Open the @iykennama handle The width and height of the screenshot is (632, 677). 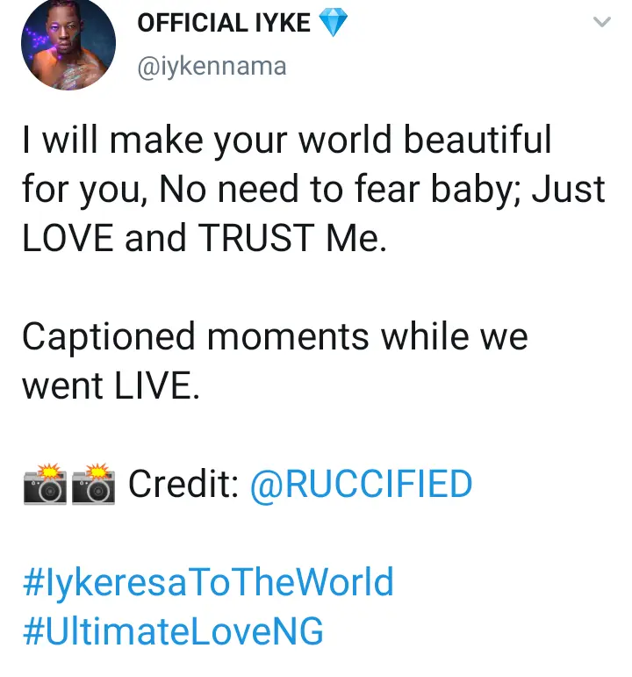[212, 66]
